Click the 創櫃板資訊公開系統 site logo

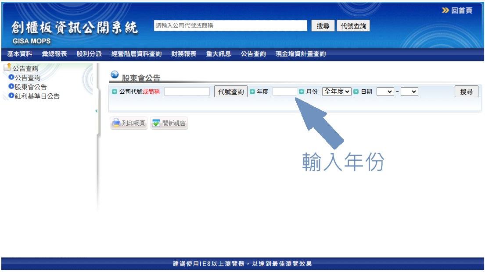tap(74, 32)
